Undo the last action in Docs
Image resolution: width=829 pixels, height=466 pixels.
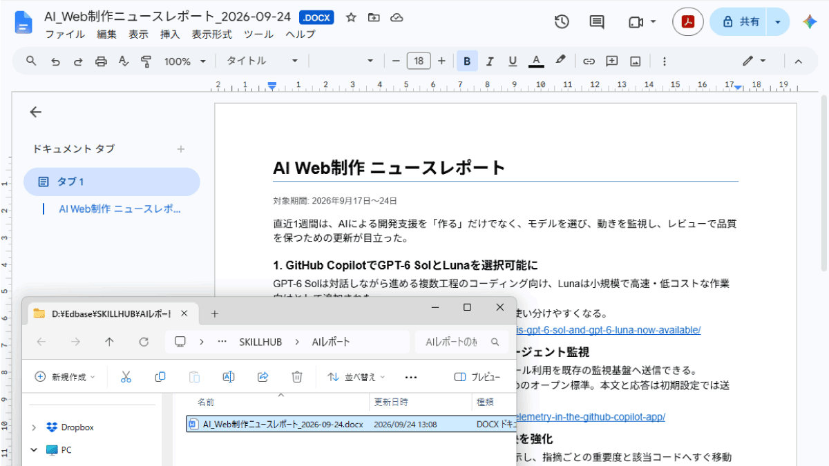click(55, 61)
